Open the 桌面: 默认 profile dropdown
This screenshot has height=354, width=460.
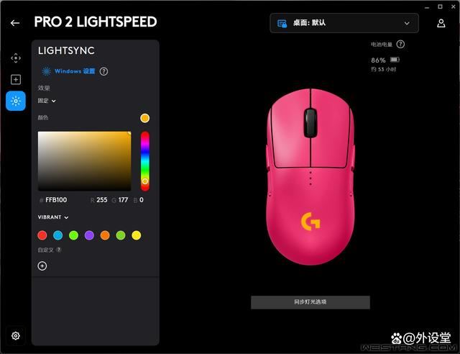click(x=344, y=23)
